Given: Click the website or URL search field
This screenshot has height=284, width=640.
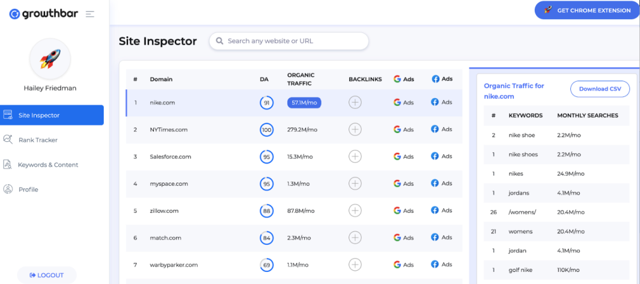Looking at the screenshot, I should click(x=289, y=41).
